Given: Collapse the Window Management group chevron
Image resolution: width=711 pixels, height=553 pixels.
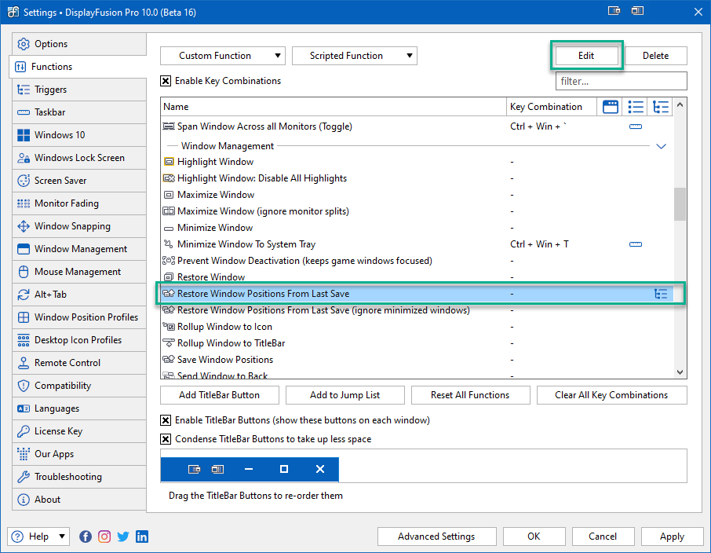Looking at the screenshot, I should pos(661,146).
